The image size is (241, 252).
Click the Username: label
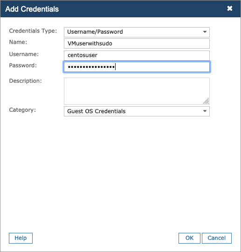(x=24, y=54)
